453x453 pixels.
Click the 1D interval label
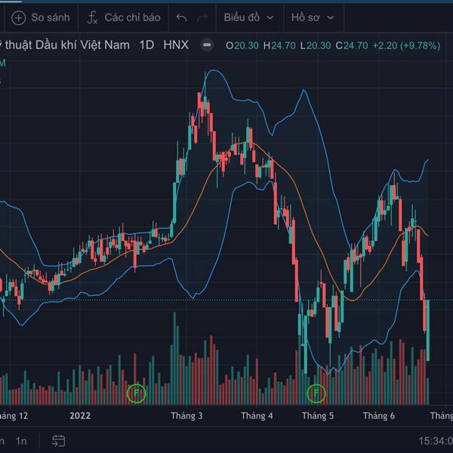pos(146,45)
